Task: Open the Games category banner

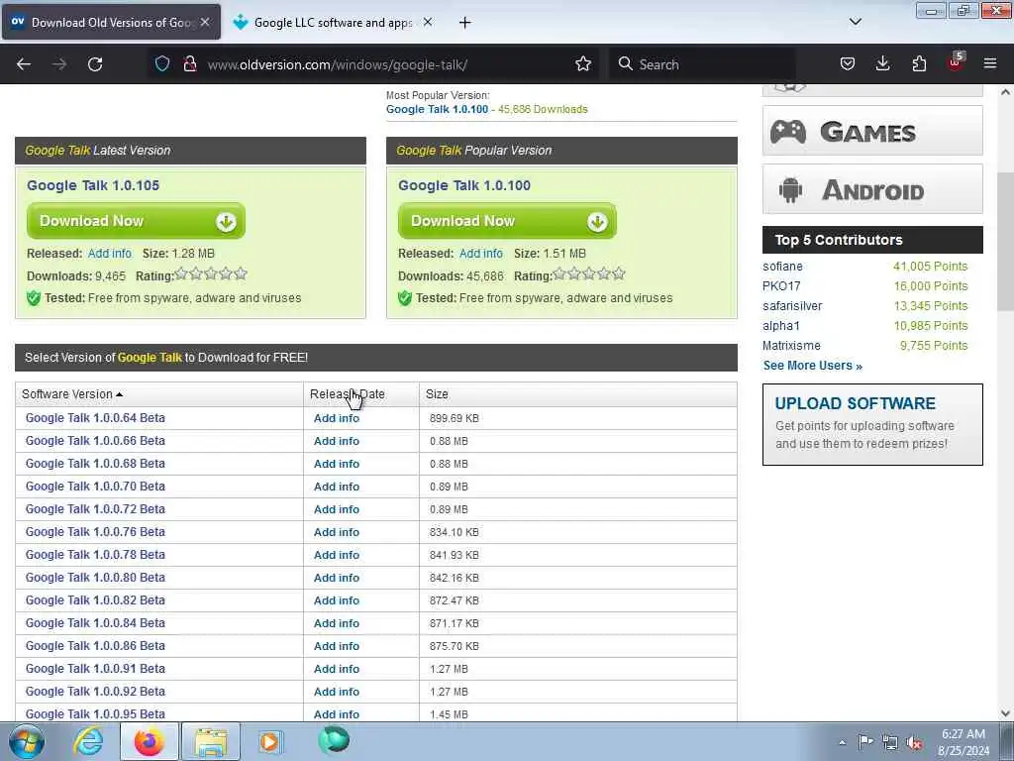Action: coord(872,131)
